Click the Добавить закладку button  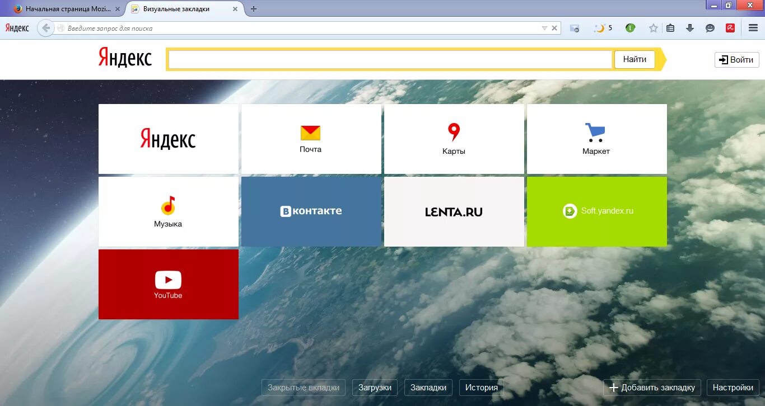tap(652, 388)
